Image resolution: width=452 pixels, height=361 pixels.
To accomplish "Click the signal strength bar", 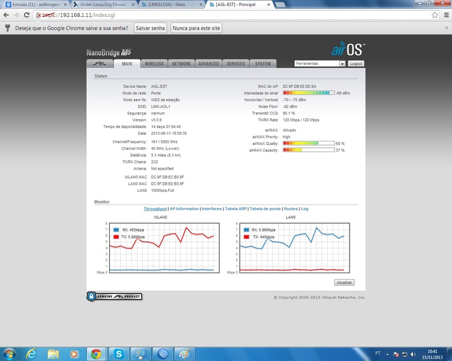I will pyautogui.click(x=309, y=93).
